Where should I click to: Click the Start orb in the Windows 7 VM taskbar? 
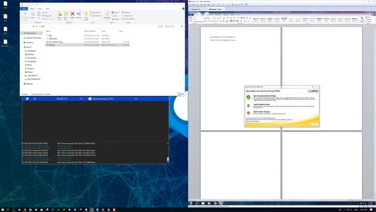click(x=191, y=203)
